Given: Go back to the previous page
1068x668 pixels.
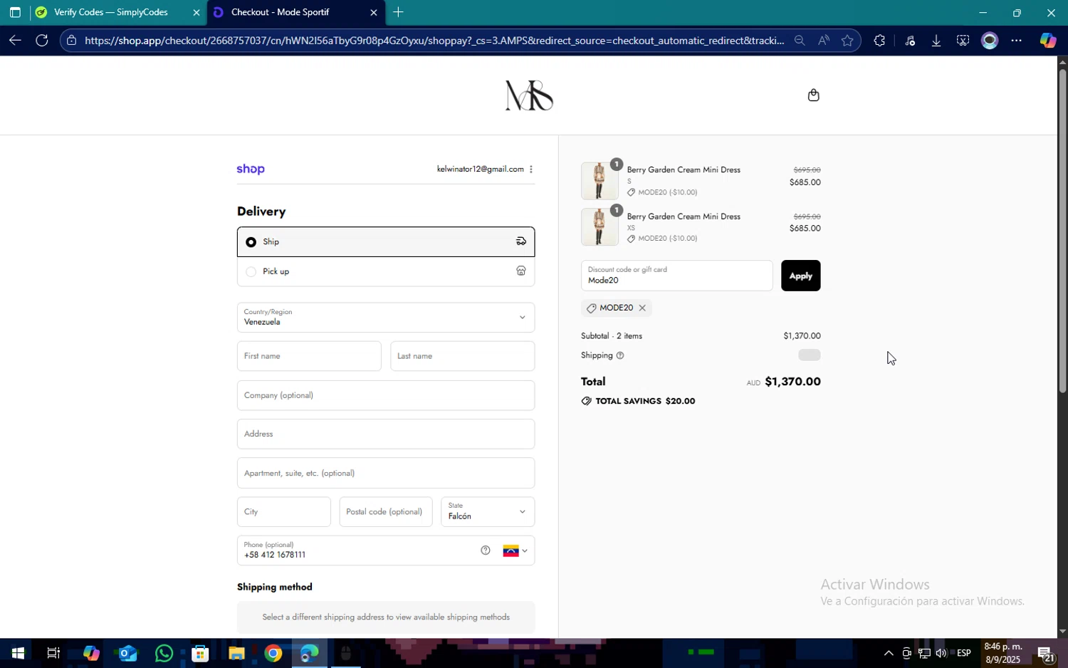Looking at the screenshot, I should coord(15,41).
